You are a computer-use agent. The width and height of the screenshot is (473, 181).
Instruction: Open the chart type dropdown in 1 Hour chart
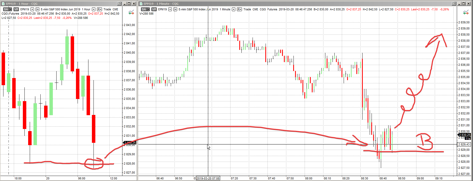tap(37, 9)
